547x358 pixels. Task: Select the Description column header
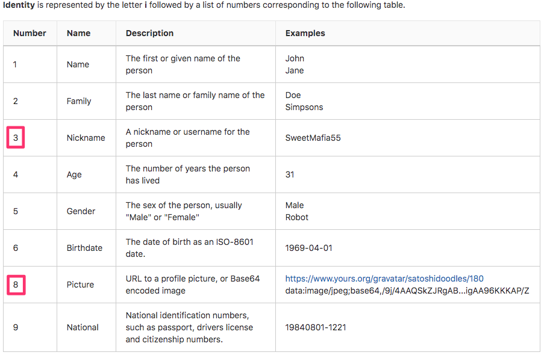coord(149,33)
